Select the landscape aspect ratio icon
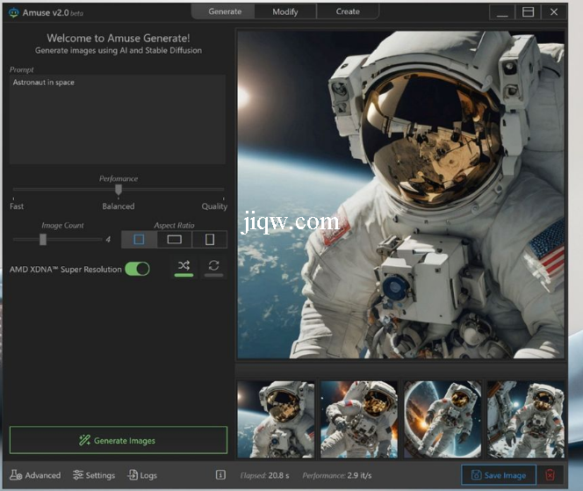583x491 pixels. click(x=175, y=239)
